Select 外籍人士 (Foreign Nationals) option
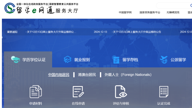Screen dimensions: 192x108 coord(128,75)
